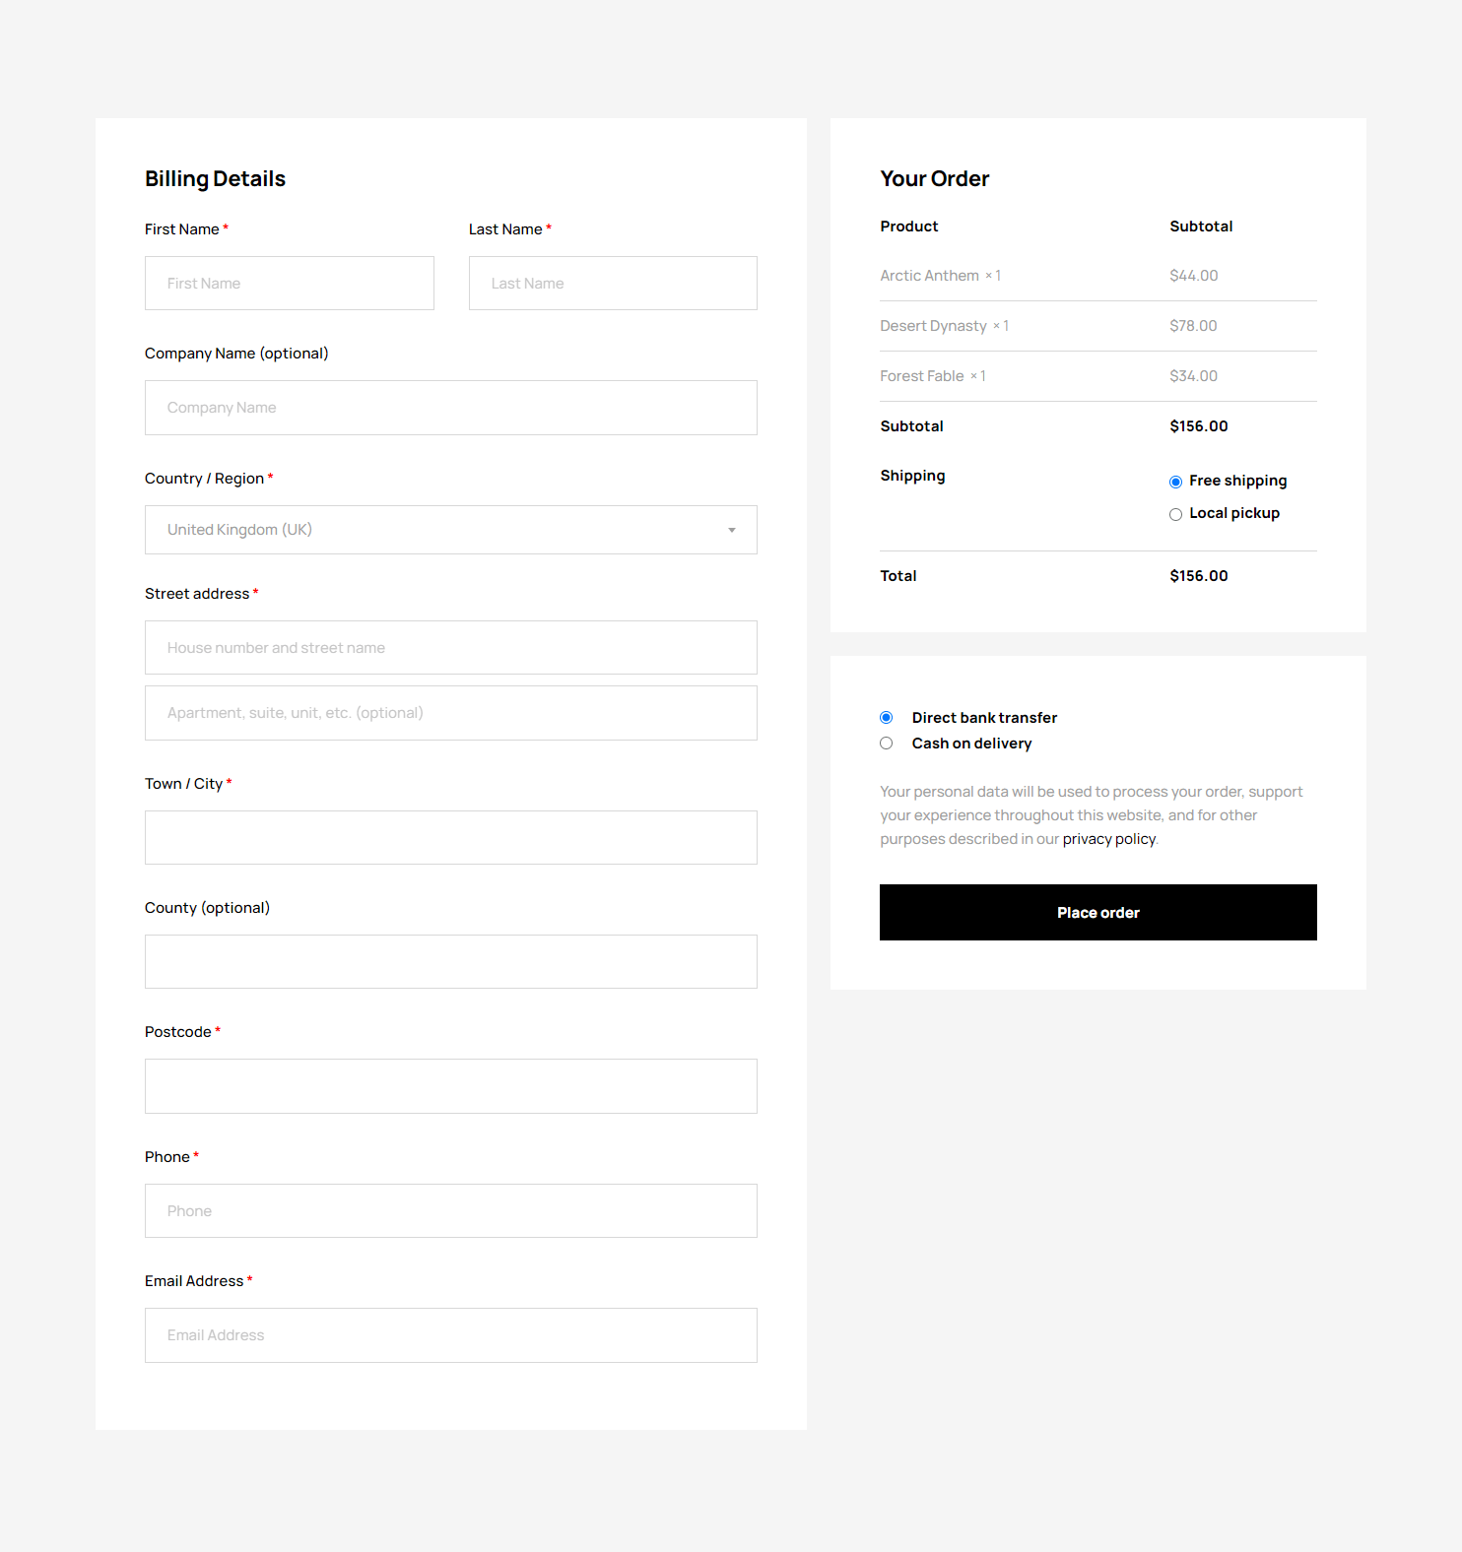Focus the County optional input field
Viewport: 1462px width, 1552px height.
point(450,962)
